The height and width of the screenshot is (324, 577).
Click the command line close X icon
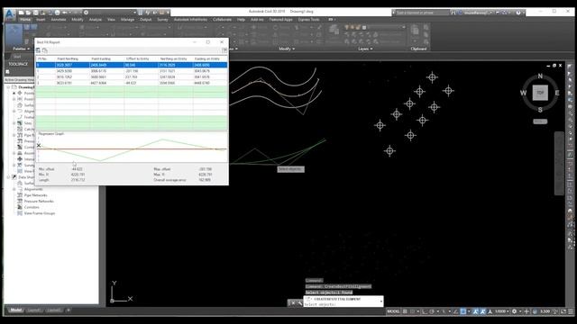point(292,303)
